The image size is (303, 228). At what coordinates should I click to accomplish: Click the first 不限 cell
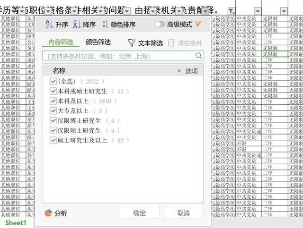(249, 144)
